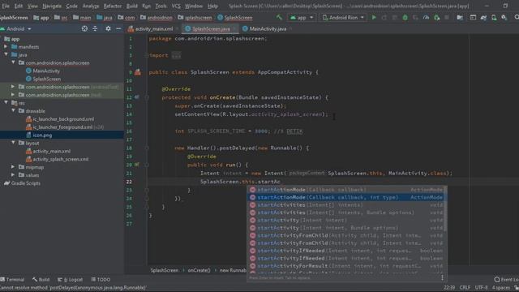Viewport: 519px width, 292px height.
Task: Click the grayed-out Stop icon
Action: click(x=447, y=17)
